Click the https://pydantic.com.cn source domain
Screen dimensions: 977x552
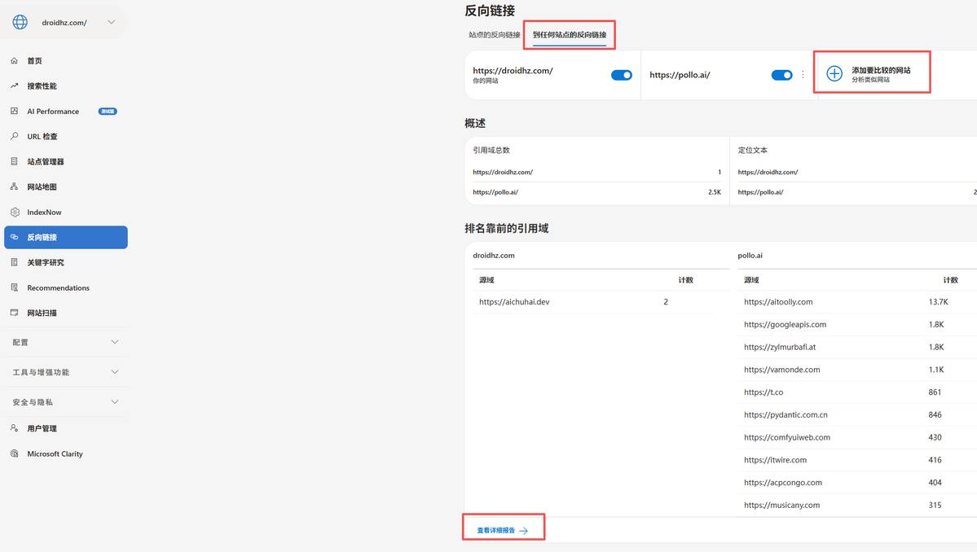pyautogui.click(x=786, y=414)
